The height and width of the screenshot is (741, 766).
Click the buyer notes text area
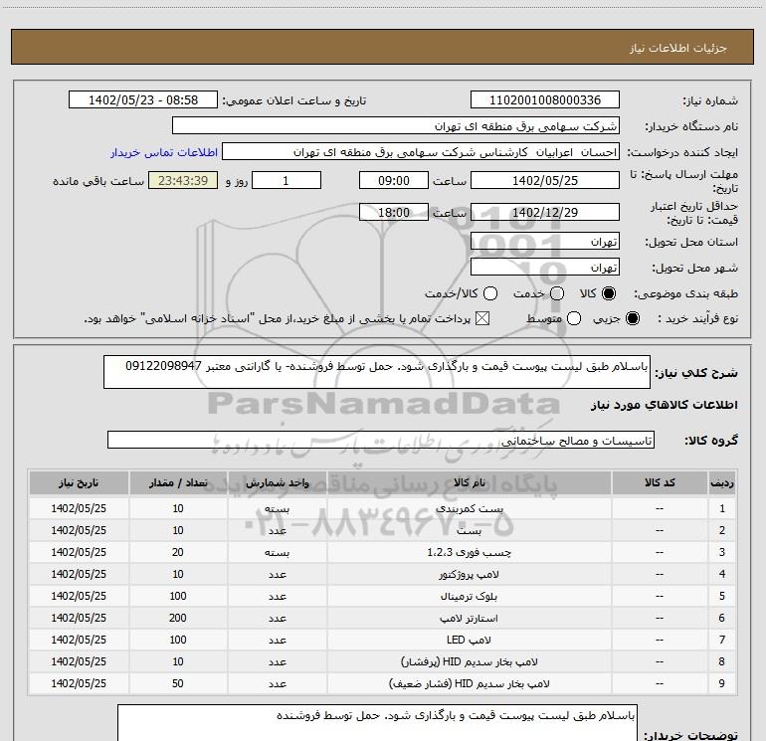pyautogui.click(x=377, y=723)
